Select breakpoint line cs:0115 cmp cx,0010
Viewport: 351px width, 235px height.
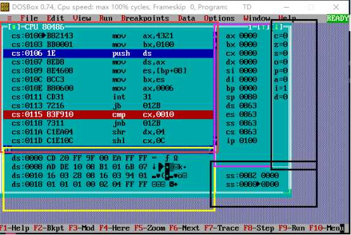pos(108,115)
